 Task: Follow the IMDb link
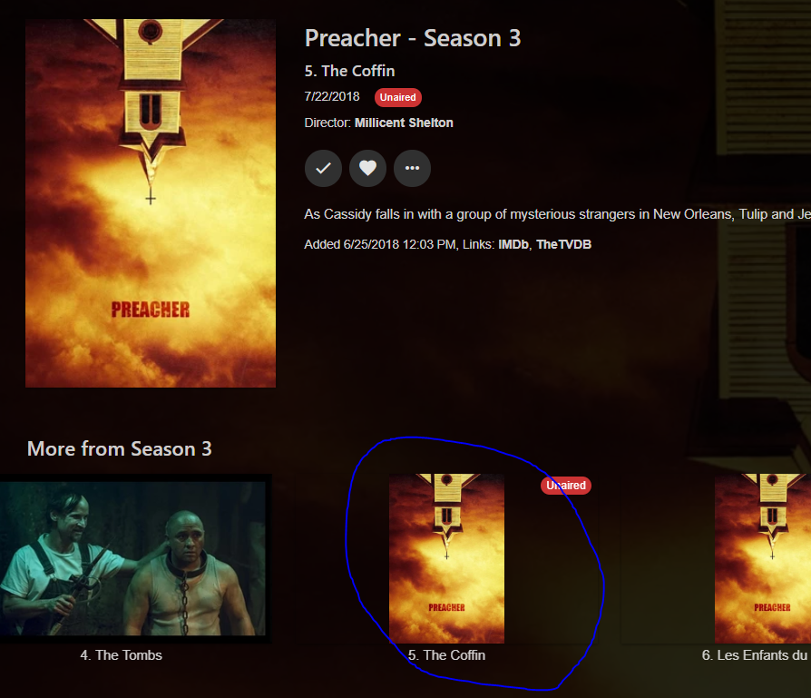click(x=513, y=244)
